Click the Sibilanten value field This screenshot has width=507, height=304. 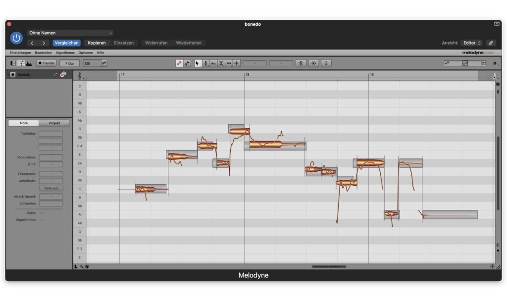[51, 203]
